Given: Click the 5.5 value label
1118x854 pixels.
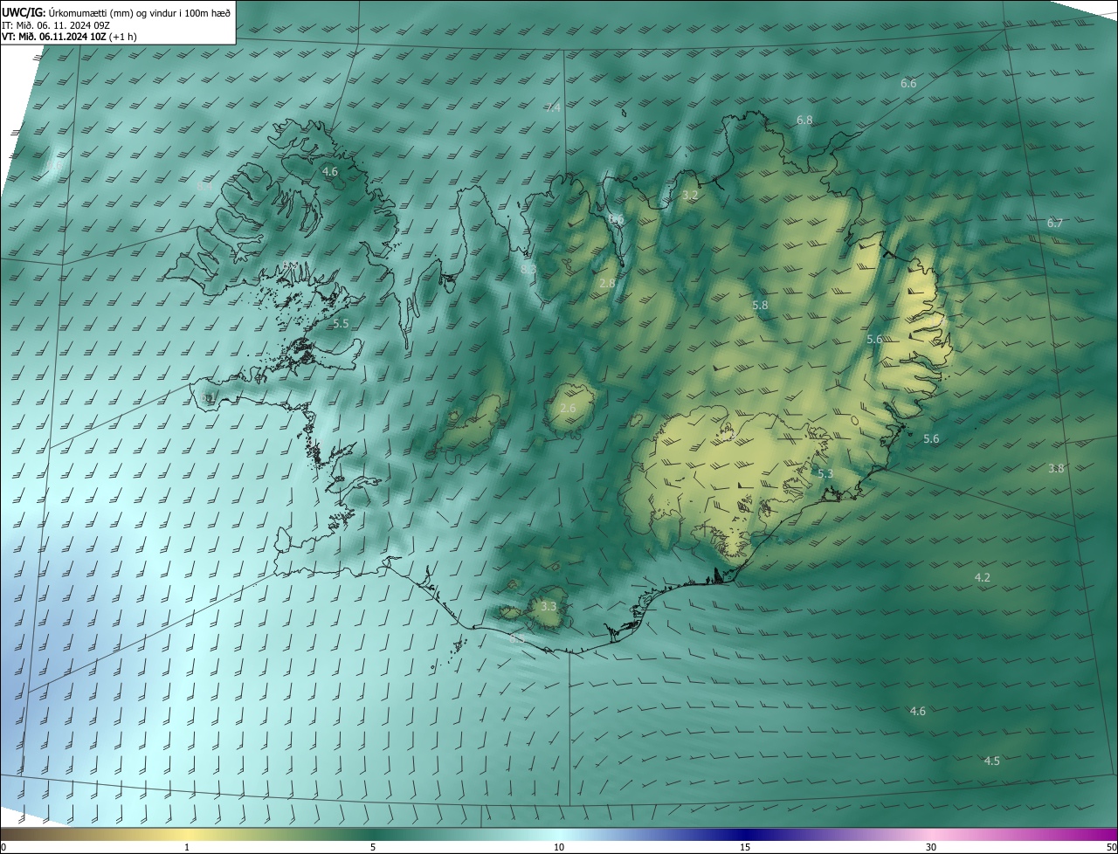Looking at the screenshot, I should tap(341, 324).
